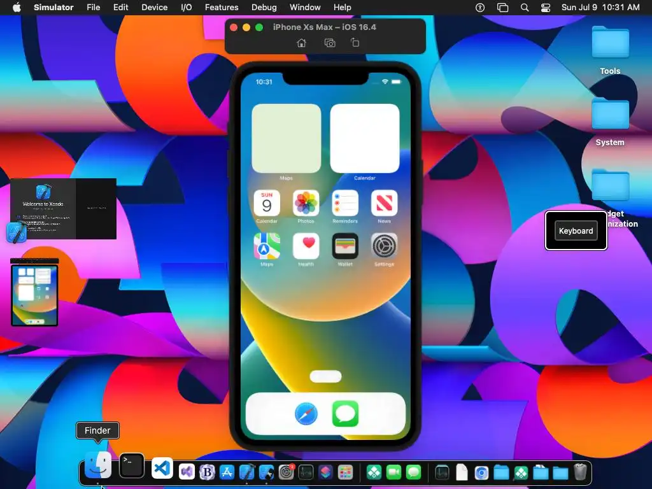Open the Window menu
This screenshot has width=652, height=489.
(x=305, y=8)
